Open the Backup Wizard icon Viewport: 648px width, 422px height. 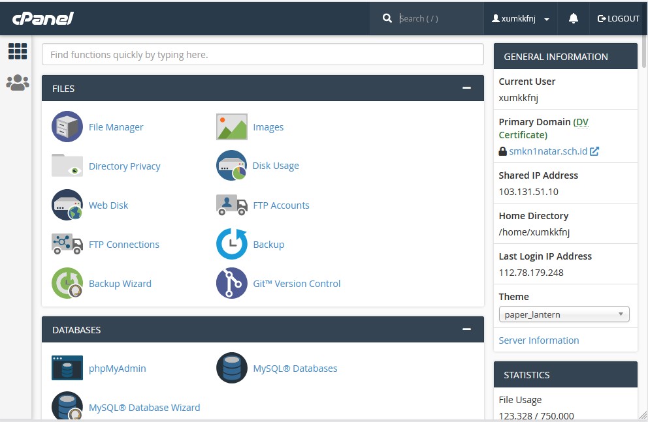67,283
